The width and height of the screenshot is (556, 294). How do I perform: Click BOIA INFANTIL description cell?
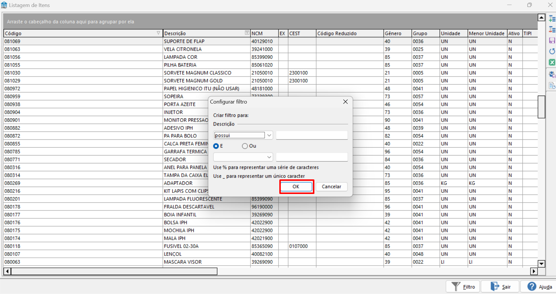point(206,214)
